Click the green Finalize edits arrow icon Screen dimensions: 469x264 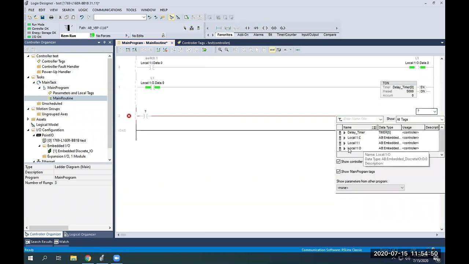click(204, 49)
